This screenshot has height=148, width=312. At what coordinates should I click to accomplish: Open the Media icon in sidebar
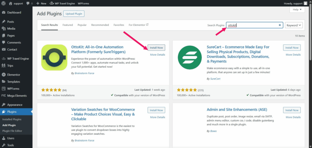3,29
